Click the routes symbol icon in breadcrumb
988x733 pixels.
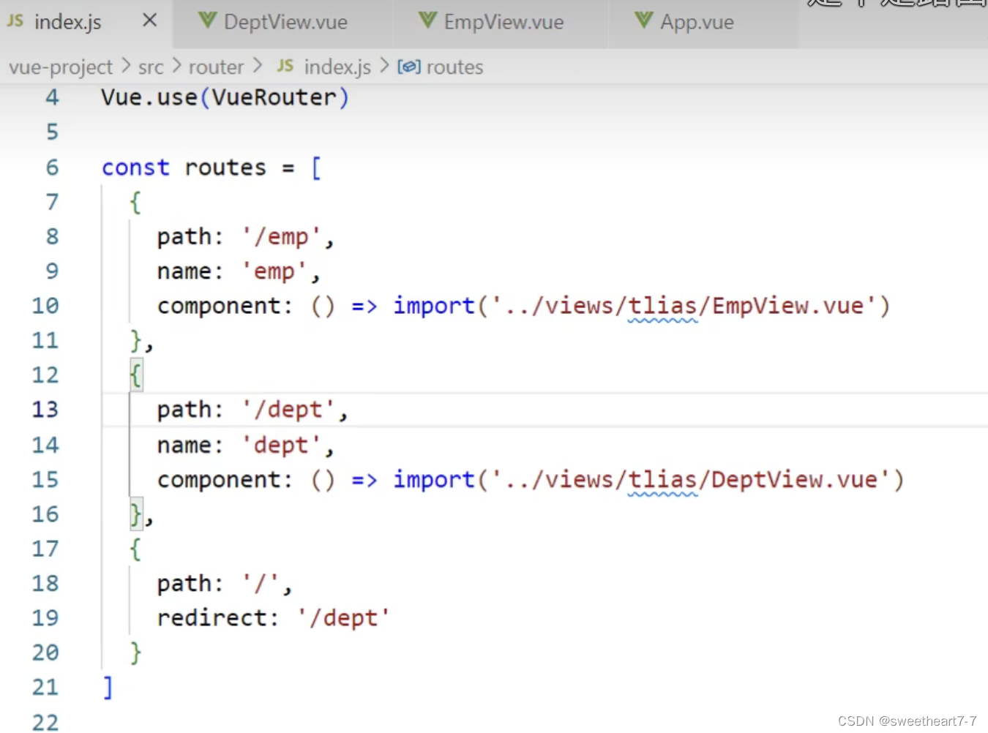[409, 67]
